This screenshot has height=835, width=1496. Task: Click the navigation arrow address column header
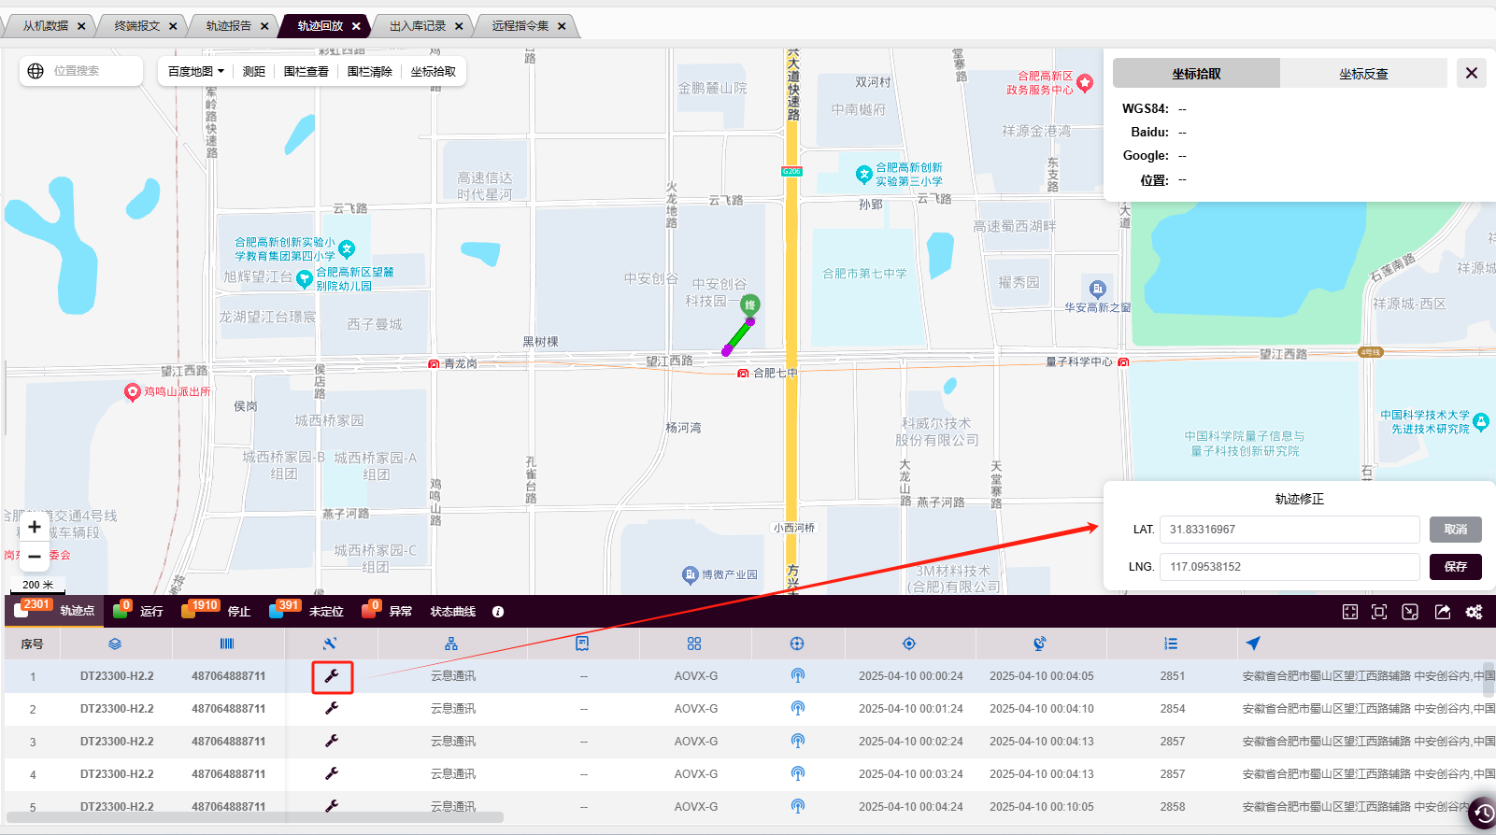click(1253, 644)
